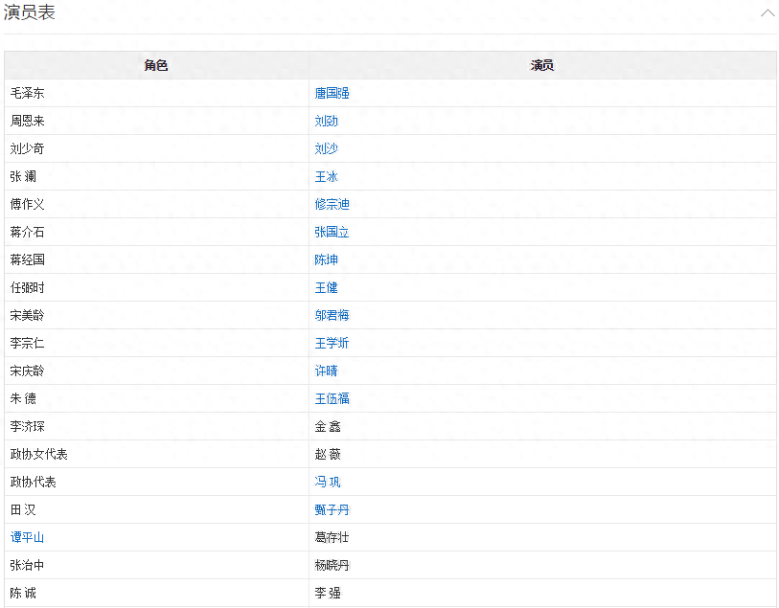This screenshot has height=608, width=779.
Task: Click the 演员 column header
Action: point(542,66)
